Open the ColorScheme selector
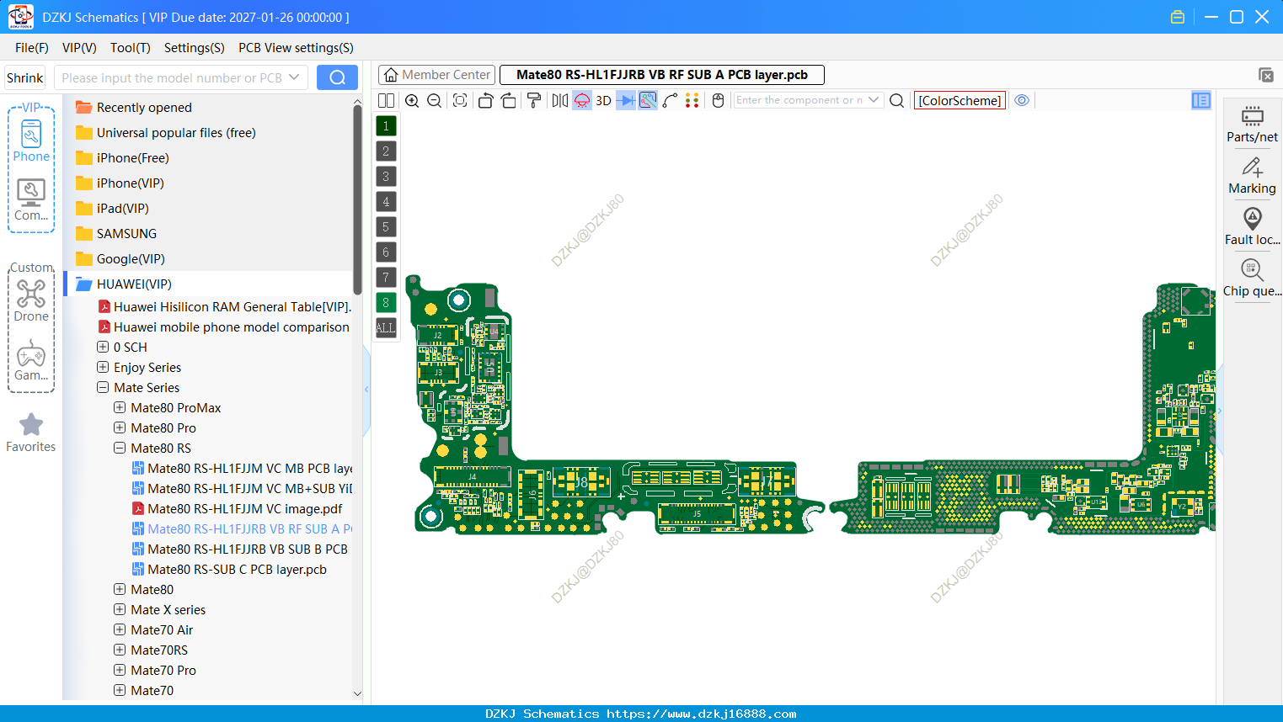1283x722 pixels. tap(960, 100)
